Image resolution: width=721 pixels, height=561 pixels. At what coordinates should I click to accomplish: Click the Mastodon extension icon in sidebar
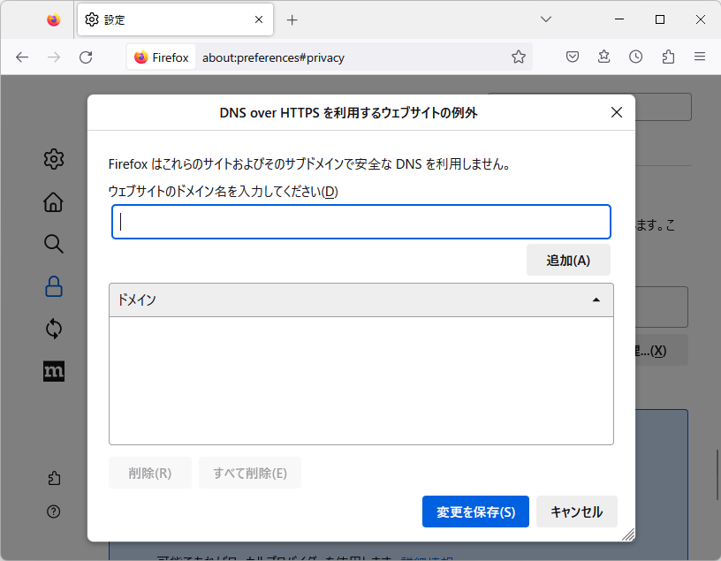(53, 371)
